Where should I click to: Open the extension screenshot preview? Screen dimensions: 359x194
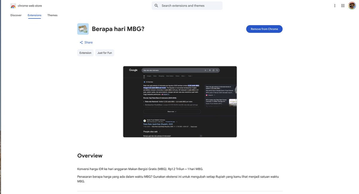click(x=180, y=101)
